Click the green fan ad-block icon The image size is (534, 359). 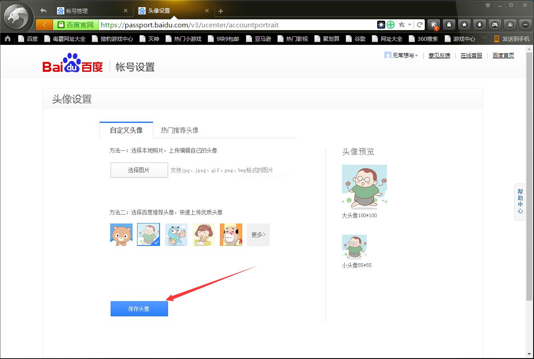391,25
